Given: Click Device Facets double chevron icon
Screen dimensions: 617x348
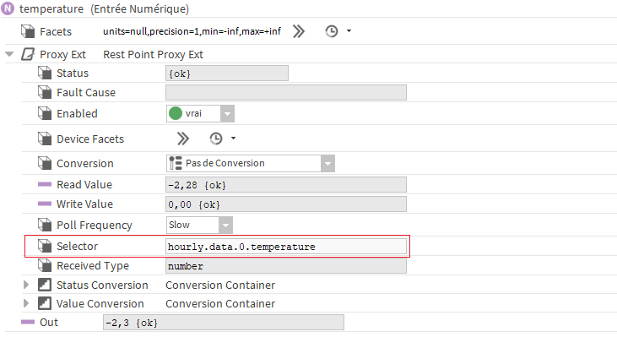Looking at the screenshot, I should coord(183,139).
